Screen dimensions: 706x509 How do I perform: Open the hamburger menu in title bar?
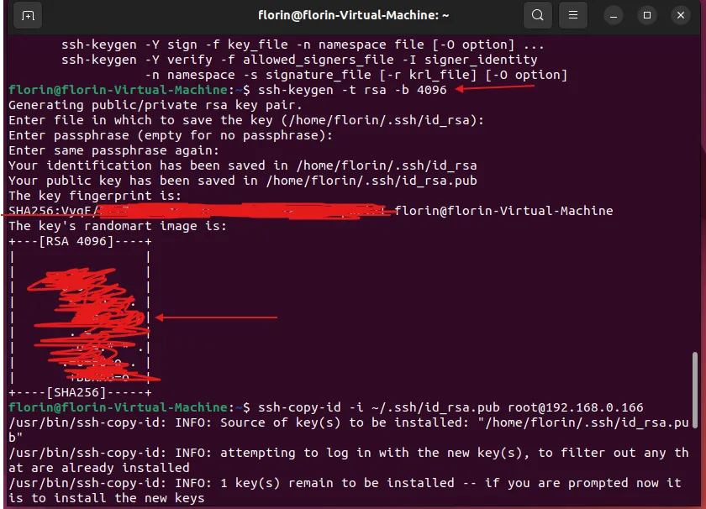click(572, 15)
